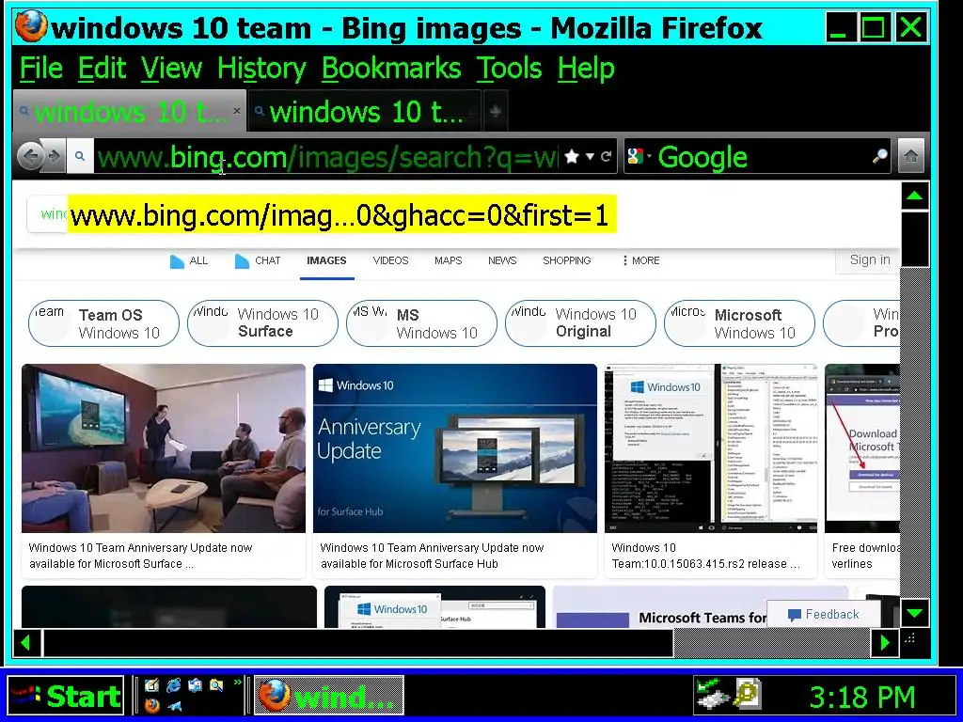Viewport: 963px width, 722px height.
Task: Open the History menu
Action: click(x=261, y=68)
